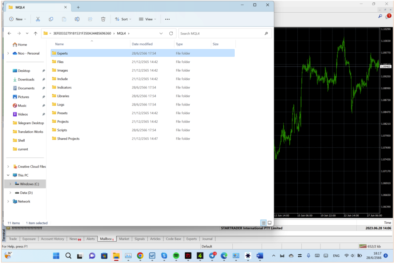394x264 pixels.
Task: Open the See more ellipsis menu
Action: click(167, 19)
